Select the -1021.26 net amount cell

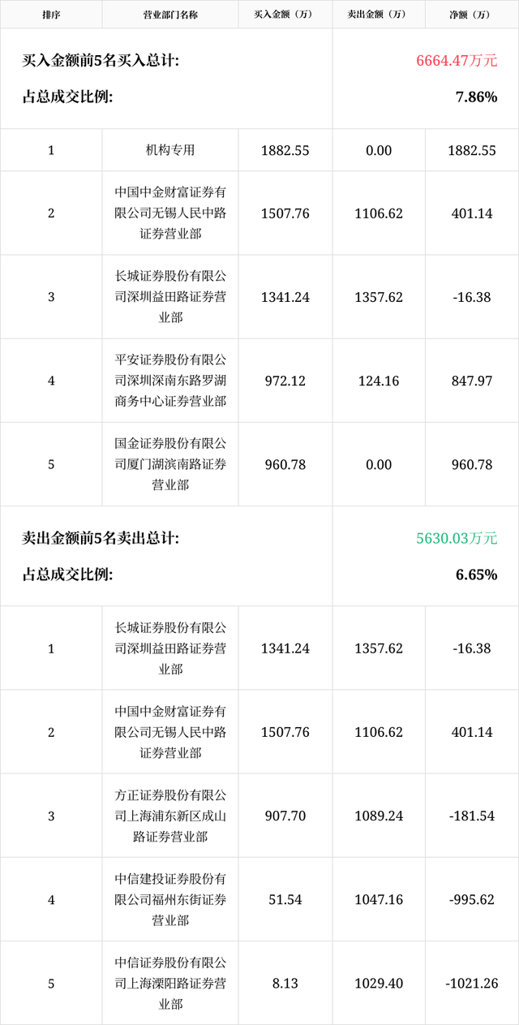point(472,983)
